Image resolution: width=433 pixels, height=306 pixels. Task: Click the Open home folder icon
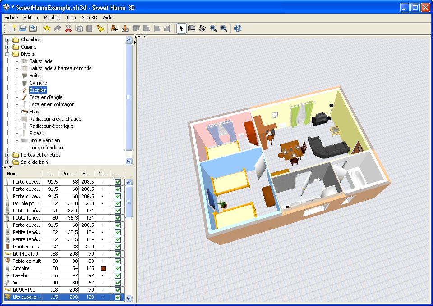23,29
